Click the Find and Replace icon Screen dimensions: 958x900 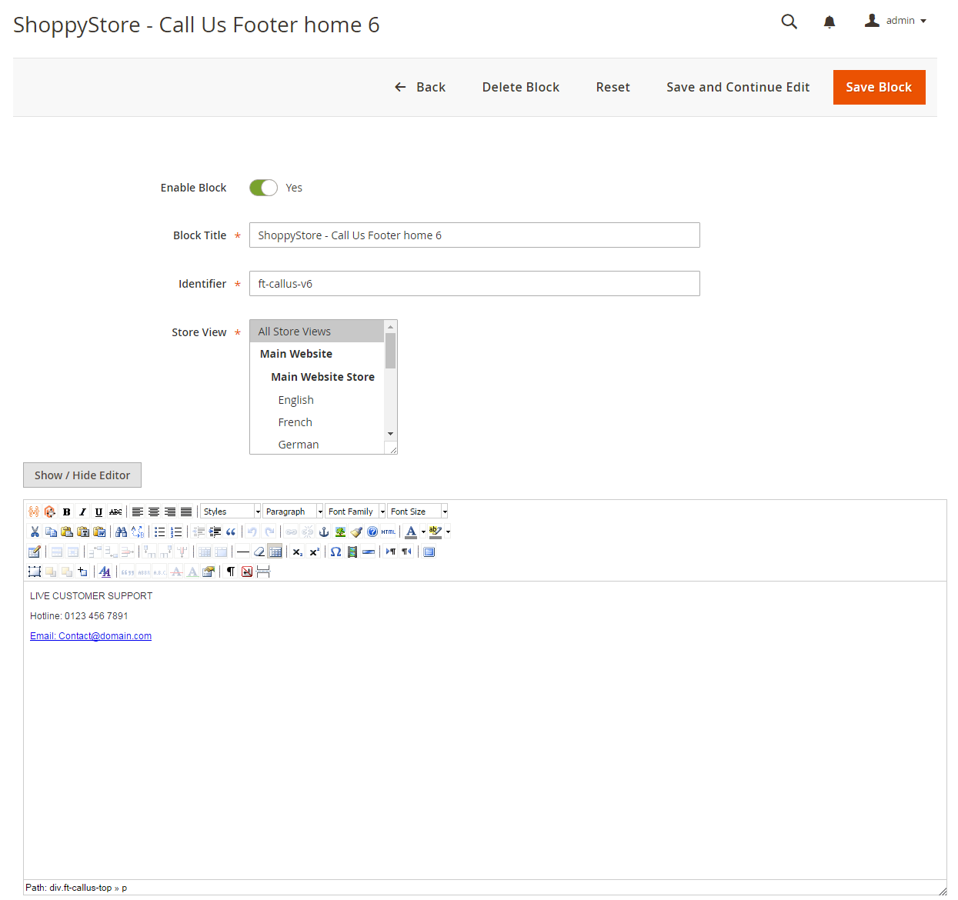tap(137, 532)
